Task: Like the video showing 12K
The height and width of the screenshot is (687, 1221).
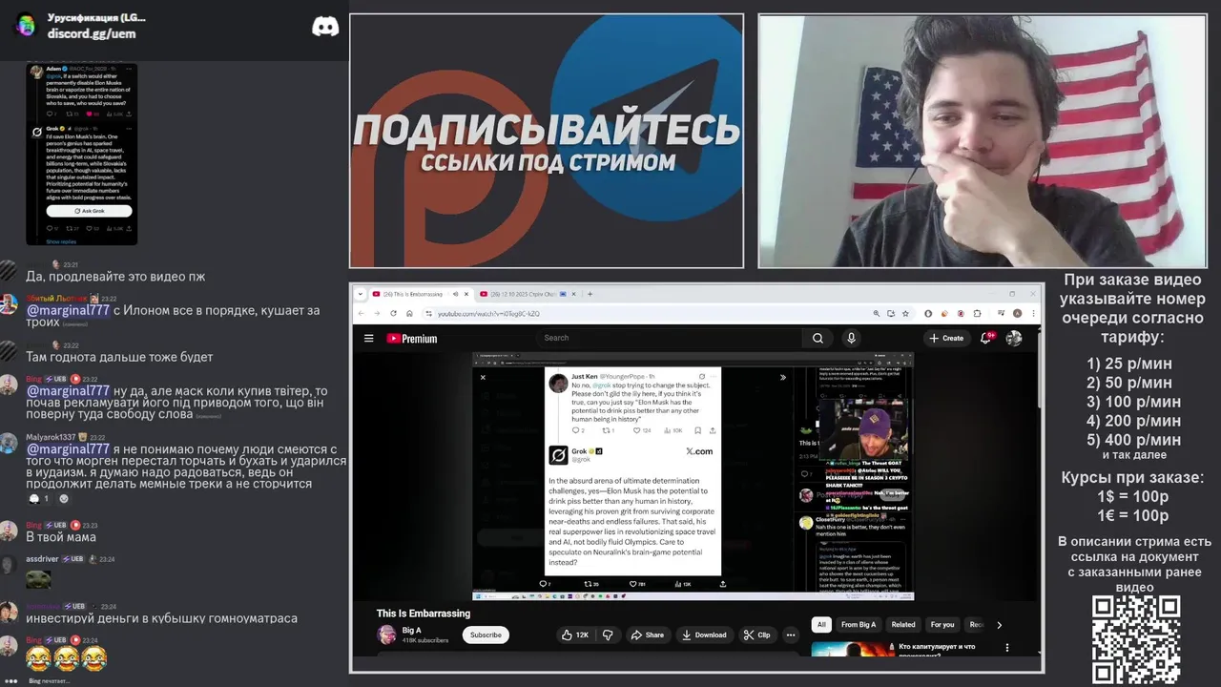Action: click(x=575, y=635)
